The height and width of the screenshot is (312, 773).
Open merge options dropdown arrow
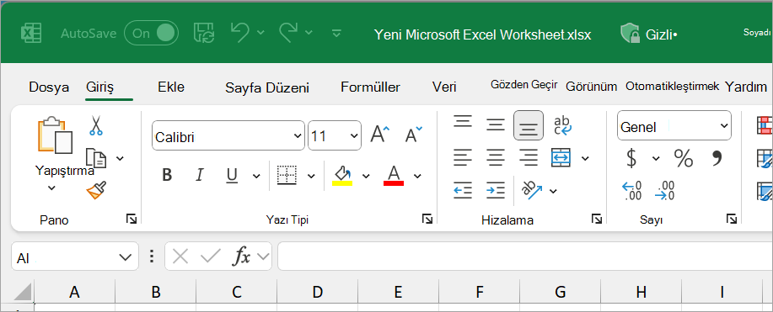(x=585, y=158)
